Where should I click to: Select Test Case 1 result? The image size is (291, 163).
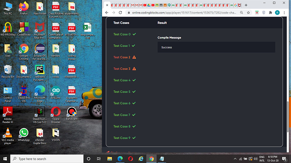(x=124, y=46)
